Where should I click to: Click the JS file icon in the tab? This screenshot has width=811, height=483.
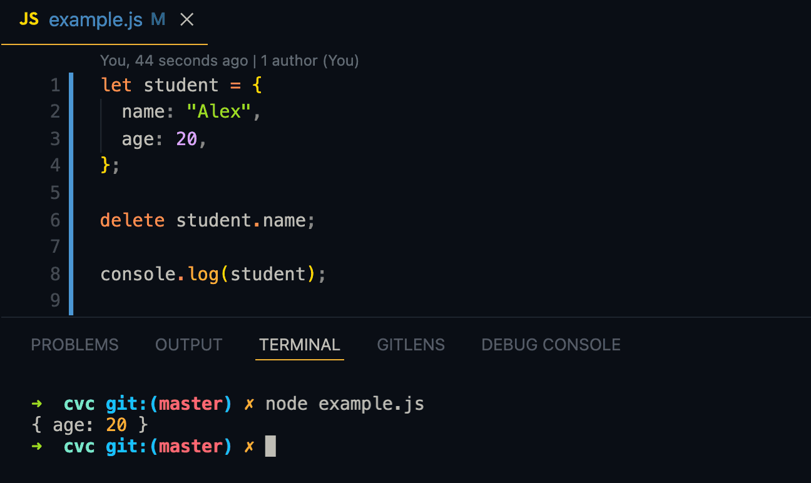pos(29,19)
